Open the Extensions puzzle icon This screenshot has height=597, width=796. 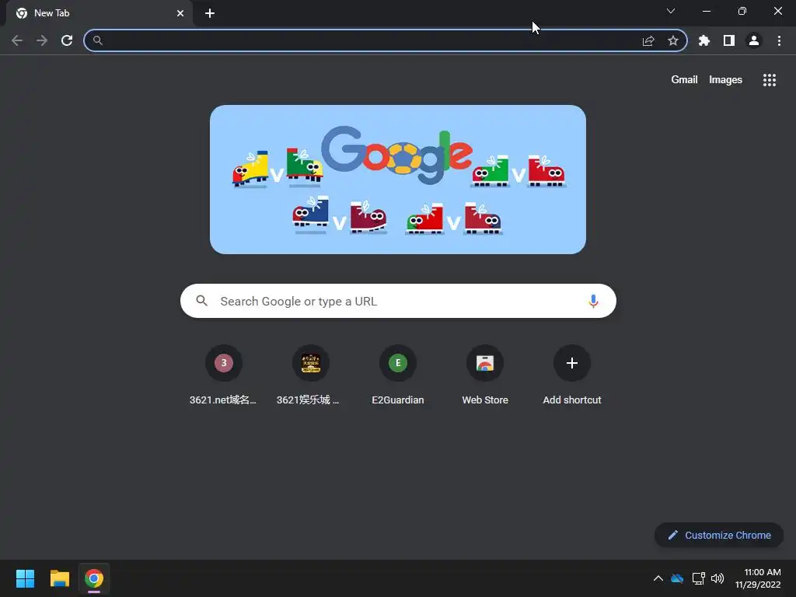click(x=704, y=40)
